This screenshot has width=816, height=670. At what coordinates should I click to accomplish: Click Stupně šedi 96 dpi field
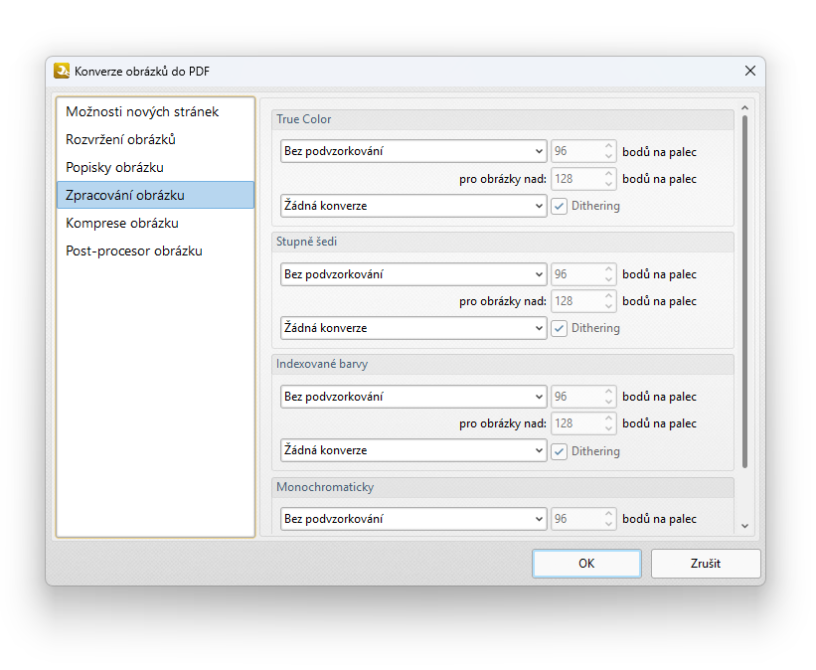coord(576,274)
